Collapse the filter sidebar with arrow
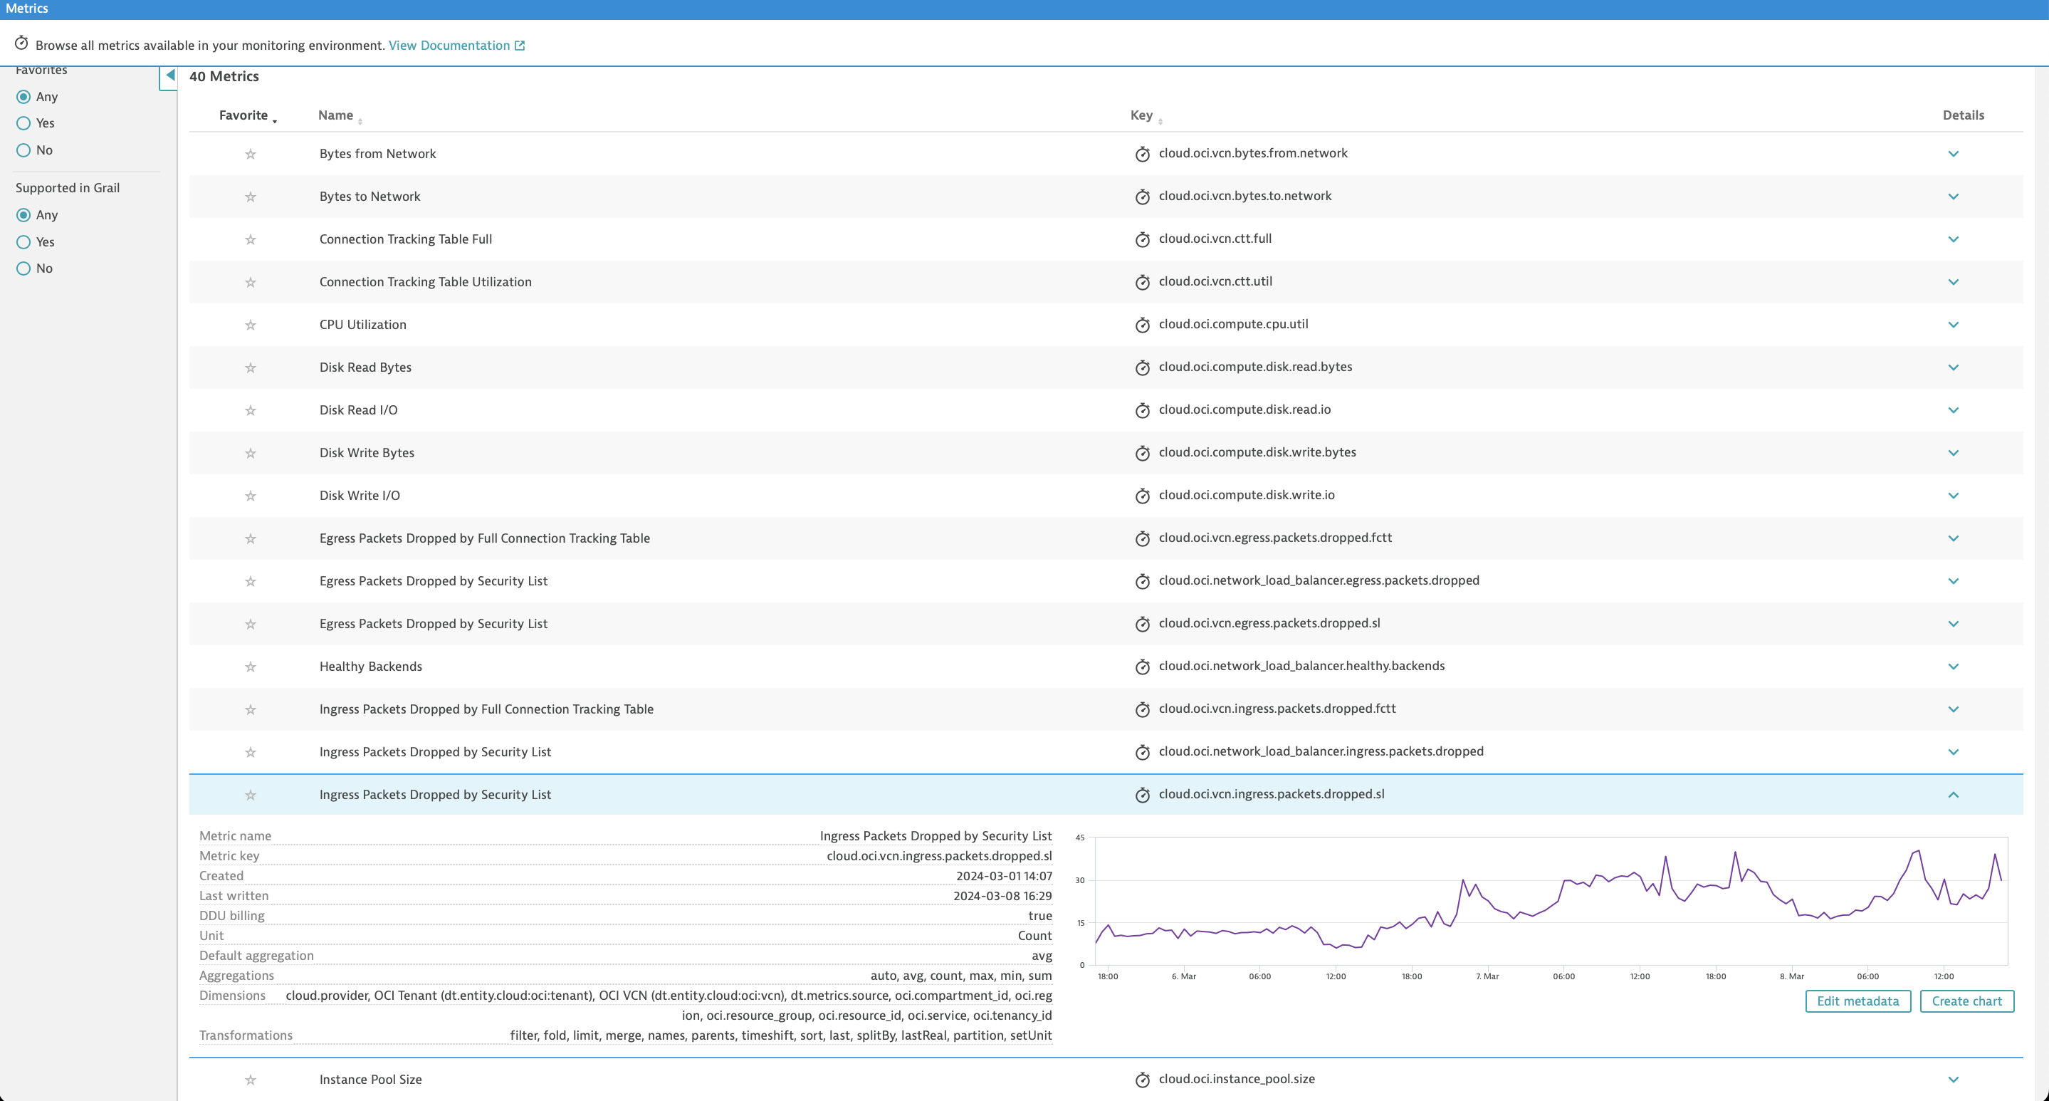This screenshot has width=2049, height=1101. (169, 76)
